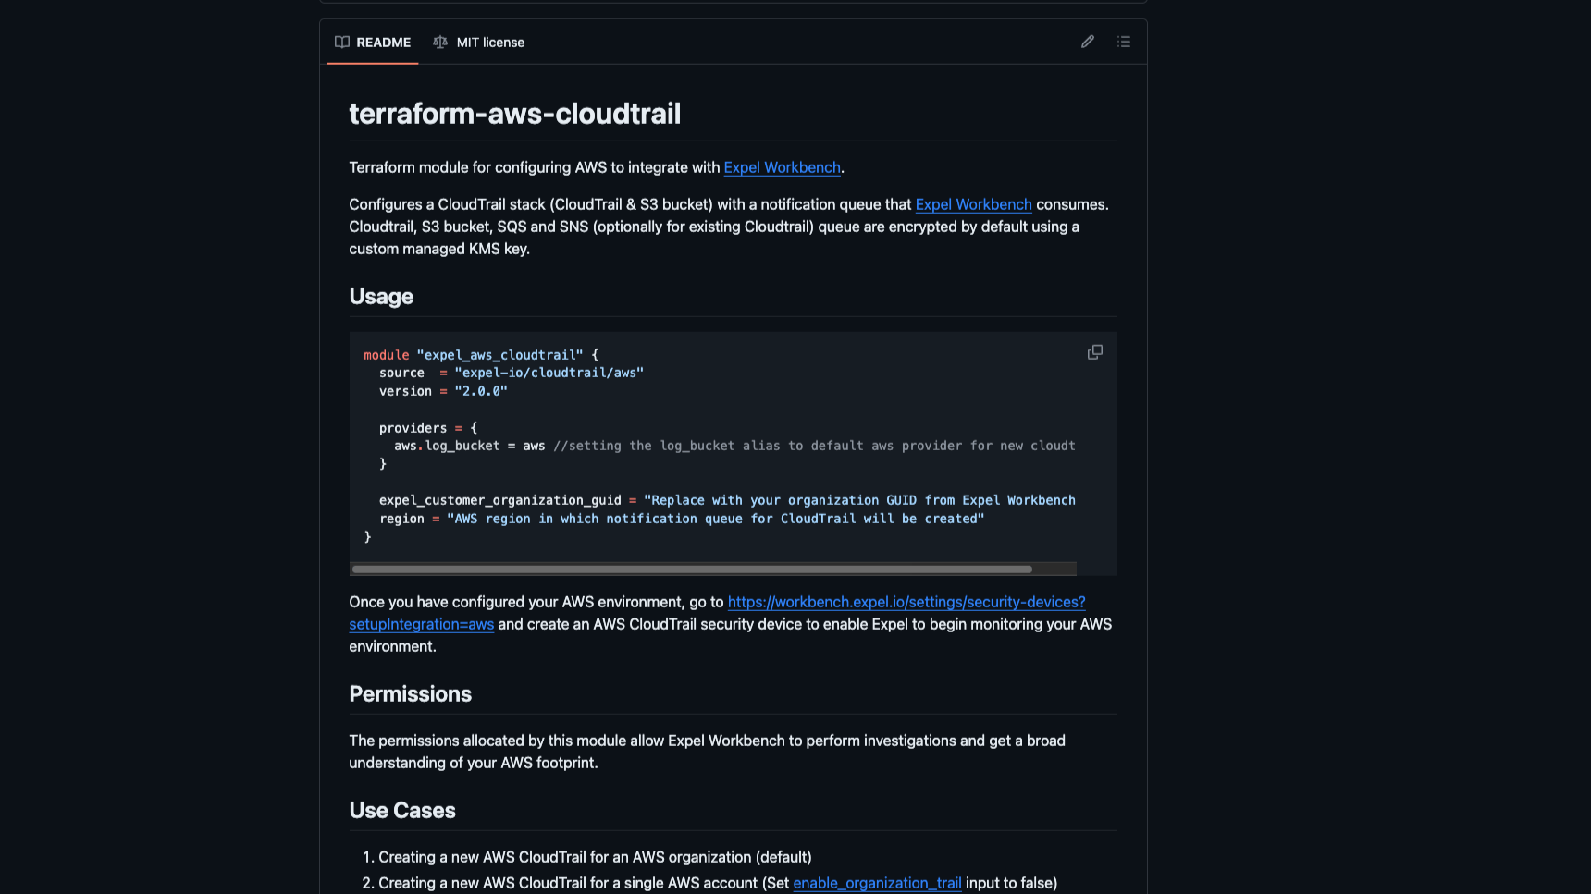
Task: Click the source "expel-io/cloudtrail/aws" line
Action: pos(512,373)
